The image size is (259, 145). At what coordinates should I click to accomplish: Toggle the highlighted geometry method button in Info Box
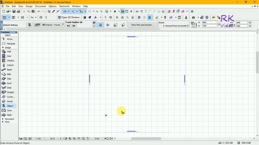click(x=100, y=25)
